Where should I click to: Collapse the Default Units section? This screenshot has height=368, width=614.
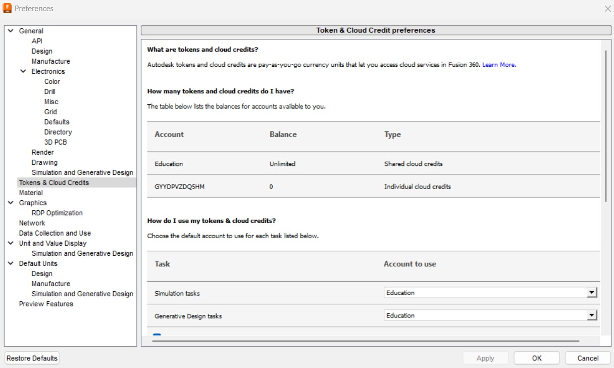[11, 263]
